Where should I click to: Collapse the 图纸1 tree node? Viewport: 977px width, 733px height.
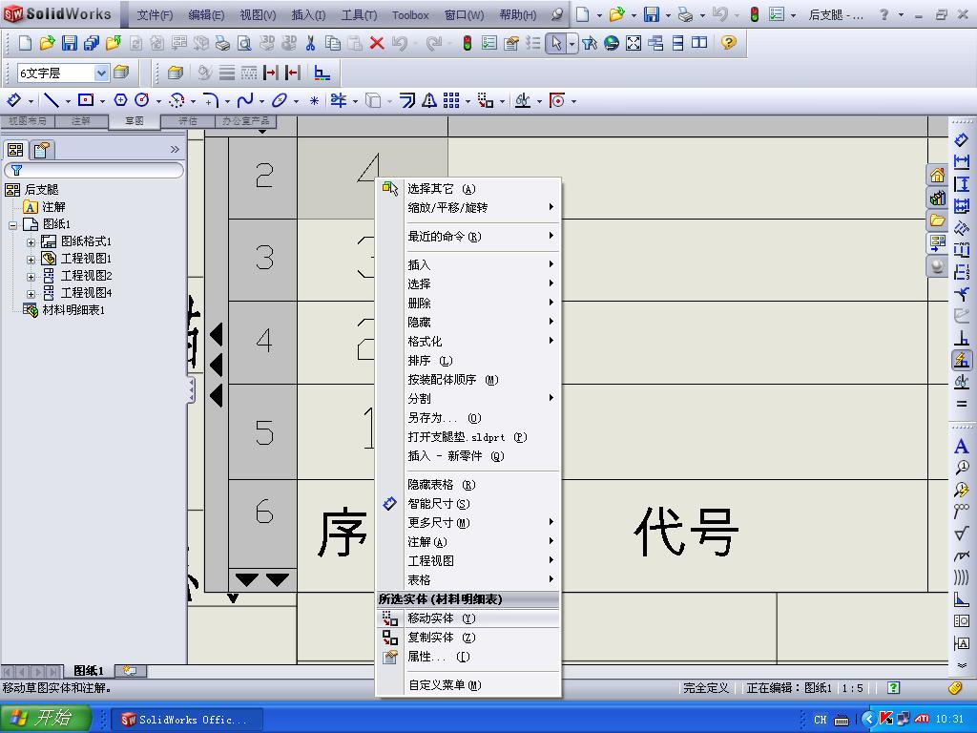click(12, 225)
